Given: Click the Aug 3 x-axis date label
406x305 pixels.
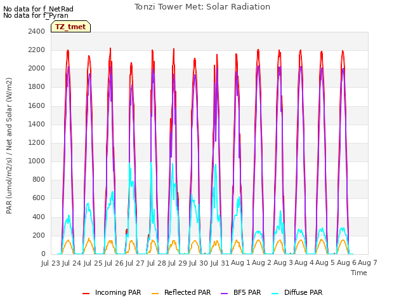Looking at the screenshot, I should (283, 263).
